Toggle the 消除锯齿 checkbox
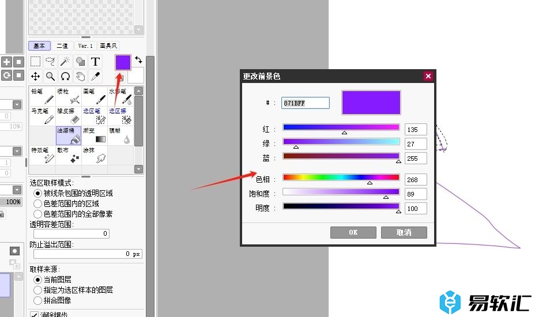The width and height of the screenshot is (535, 317). click(34, 315)
